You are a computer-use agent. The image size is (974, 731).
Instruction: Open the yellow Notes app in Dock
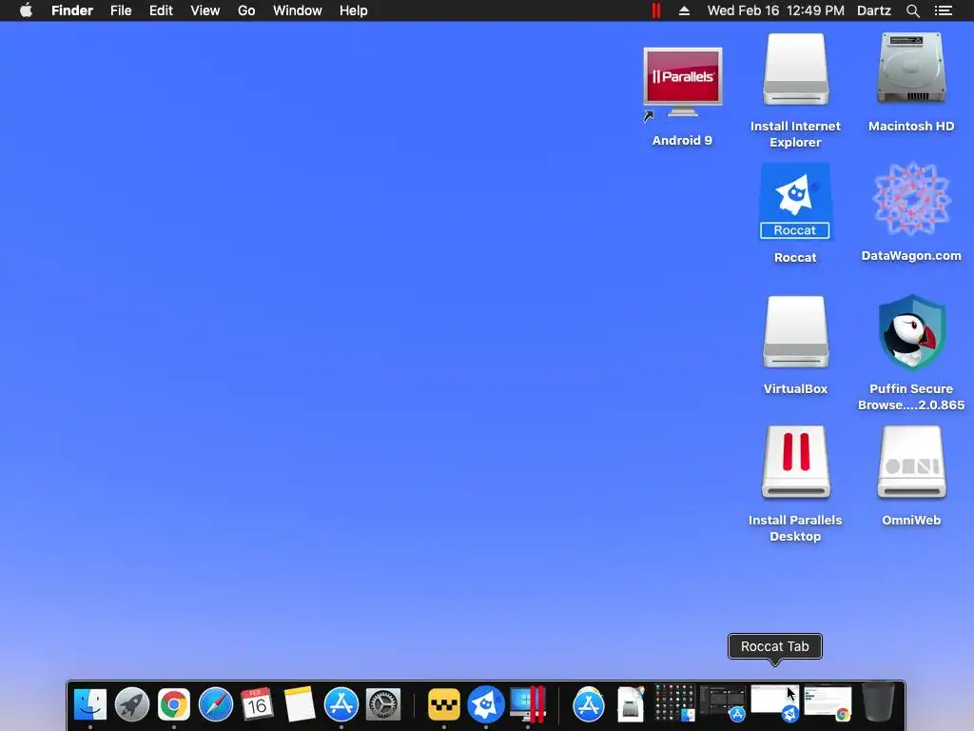click(300, 704)
